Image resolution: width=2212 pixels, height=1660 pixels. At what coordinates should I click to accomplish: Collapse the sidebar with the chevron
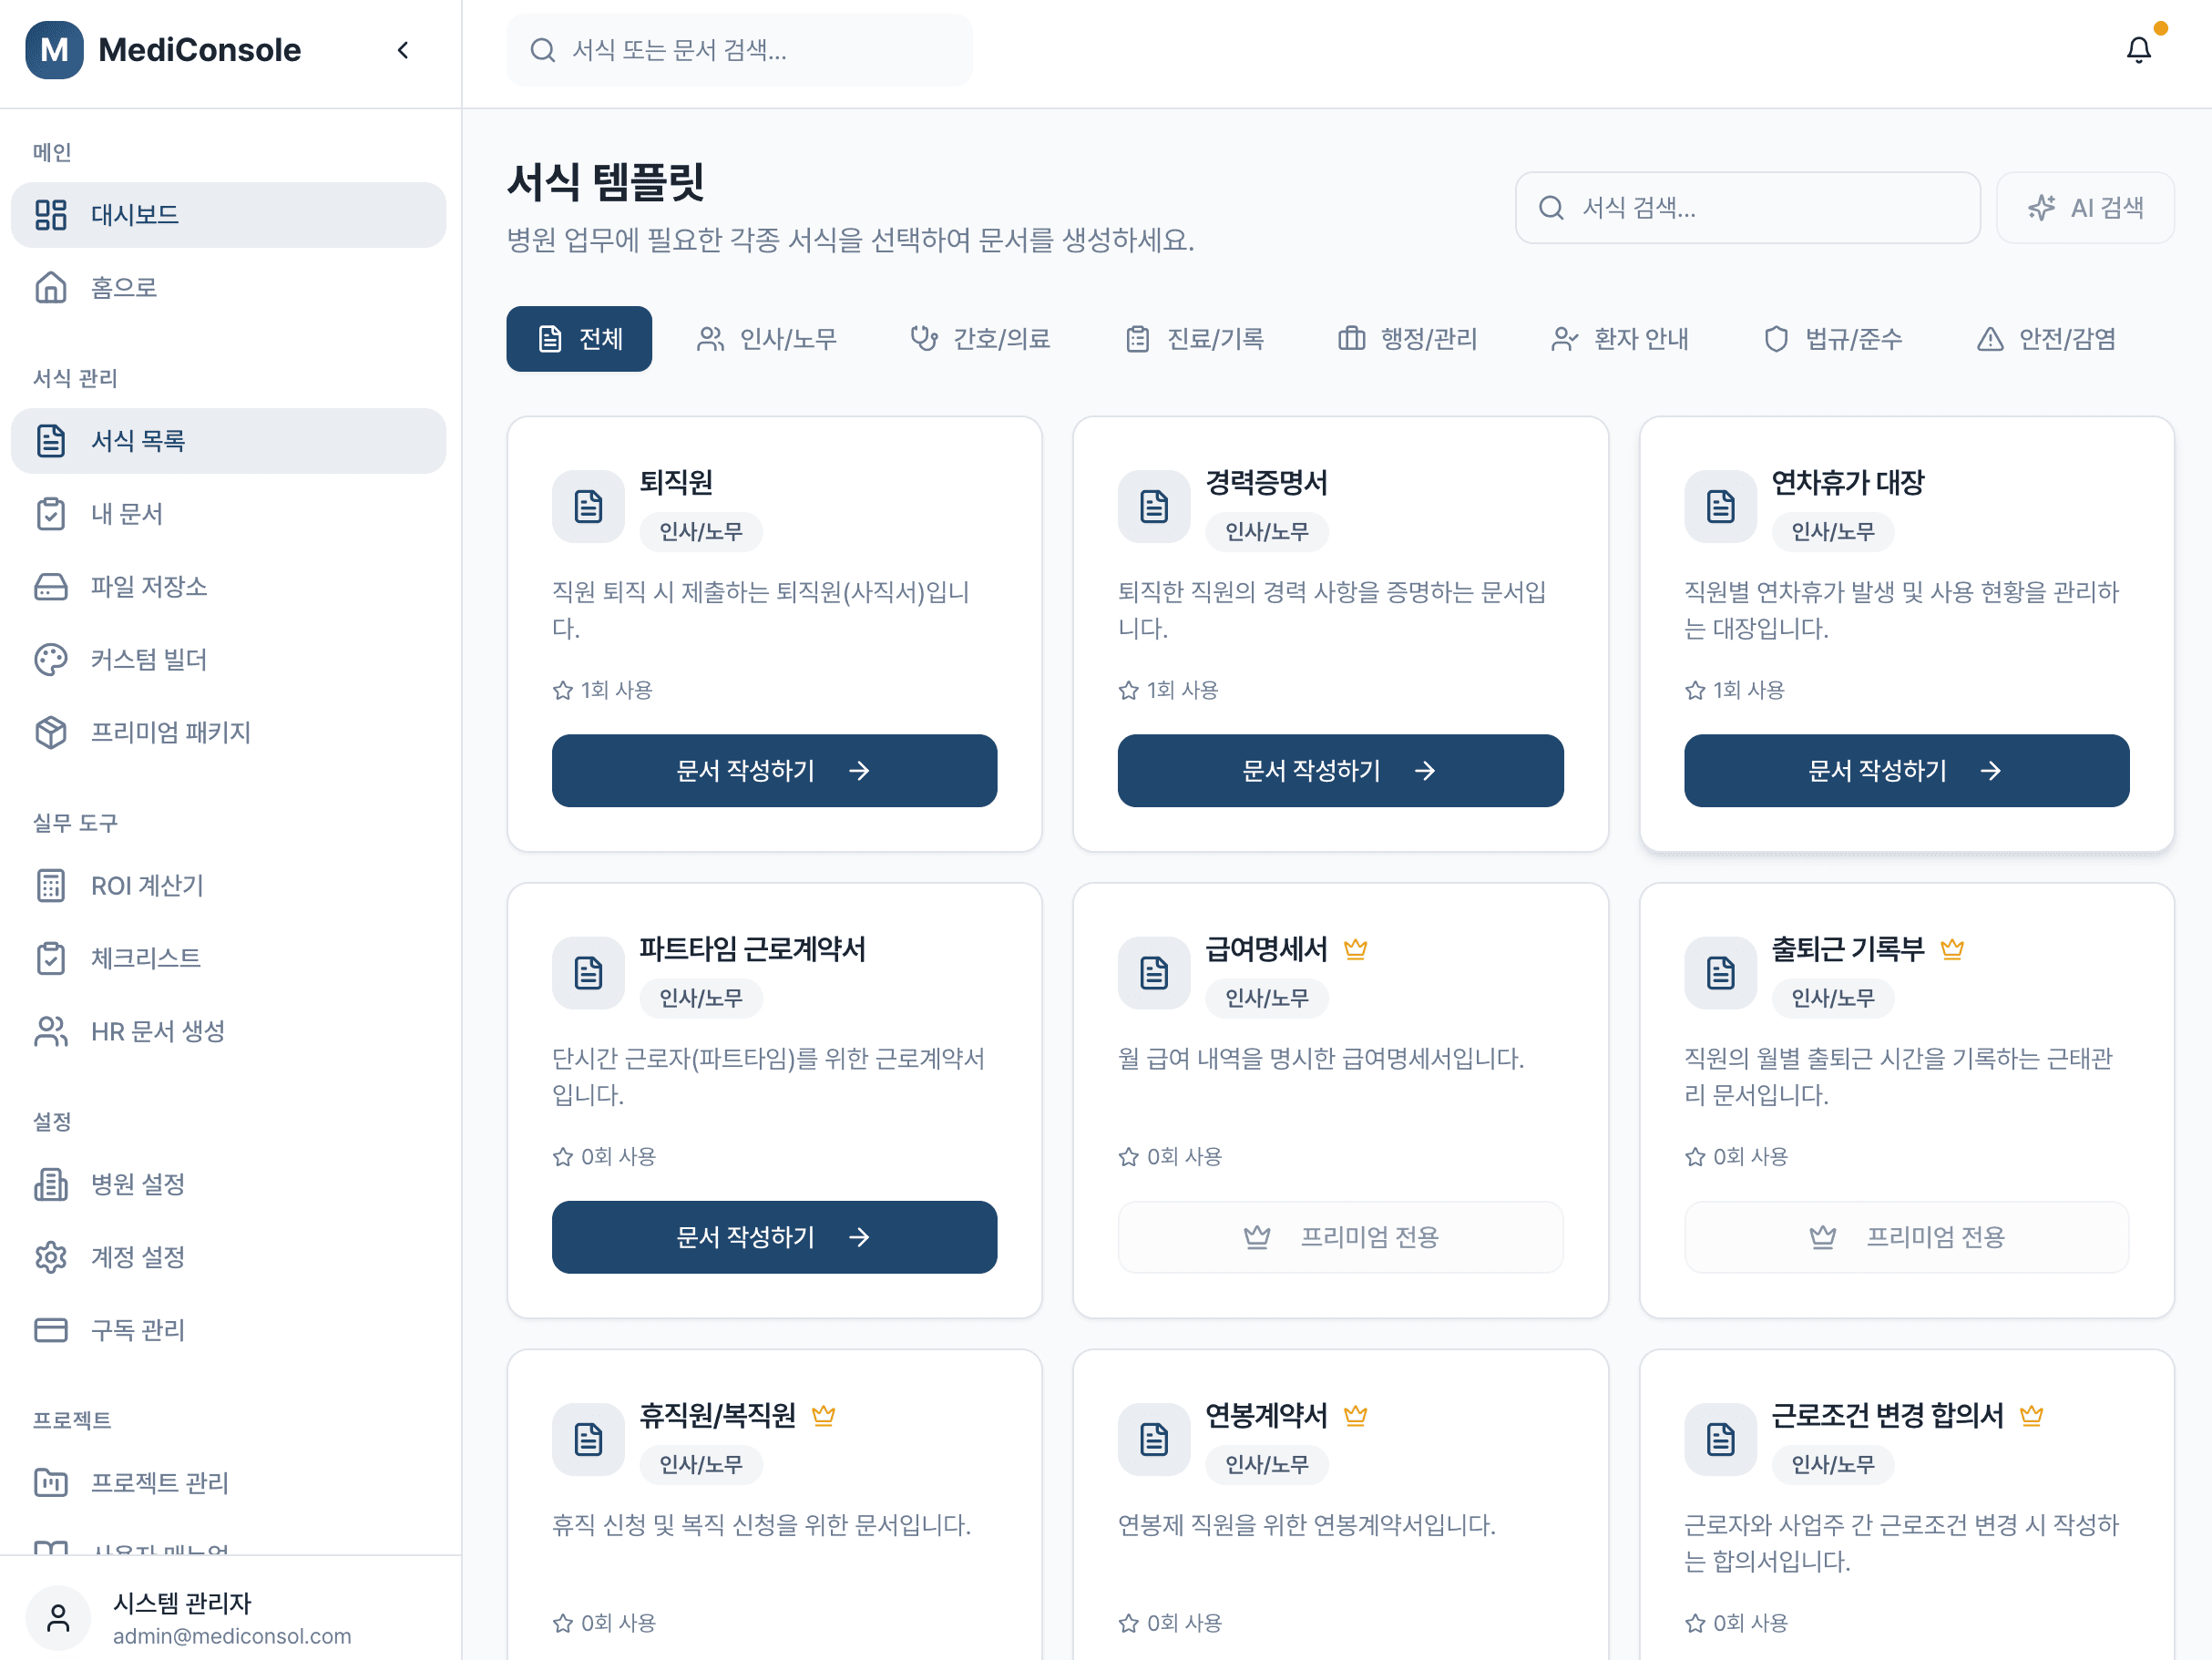pyautogui.click(x=403, y=49)
